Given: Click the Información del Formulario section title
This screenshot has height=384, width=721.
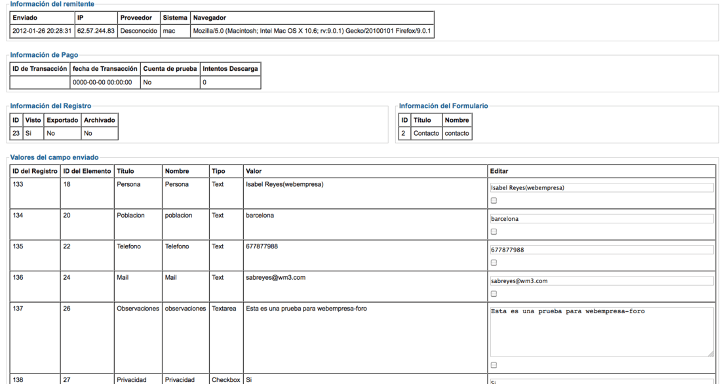Looking at the screenshot, I should (443, 106).
